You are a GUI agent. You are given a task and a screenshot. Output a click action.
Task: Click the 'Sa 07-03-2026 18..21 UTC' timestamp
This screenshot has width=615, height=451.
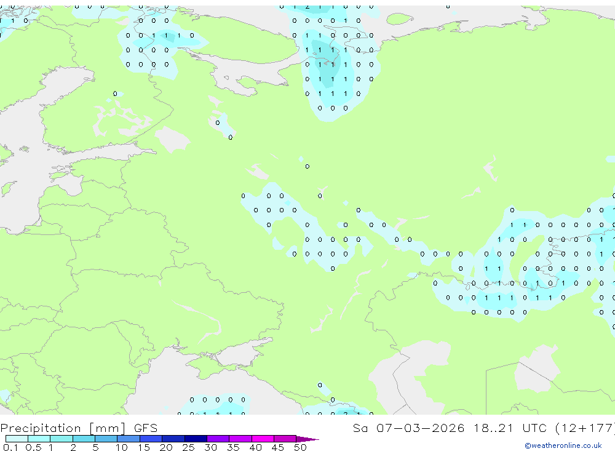(450, 428)
